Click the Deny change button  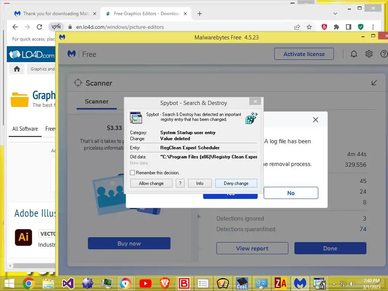236,183
